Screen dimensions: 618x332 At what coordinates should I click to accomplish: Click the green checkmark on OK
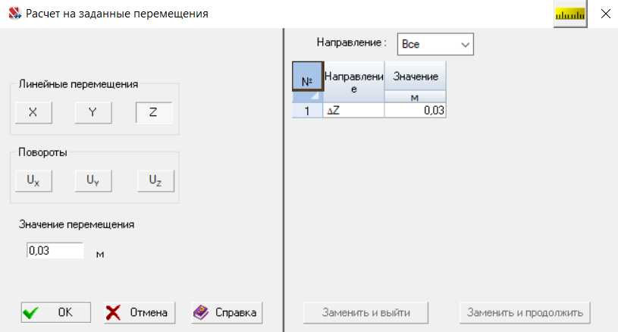[30, 313]
